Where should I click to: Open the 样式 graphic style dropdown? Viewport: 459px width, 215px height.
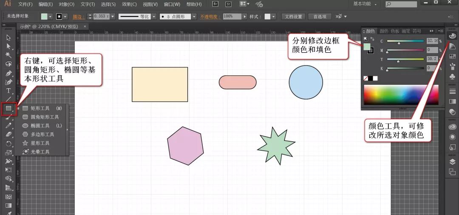[x=274, y=17]
